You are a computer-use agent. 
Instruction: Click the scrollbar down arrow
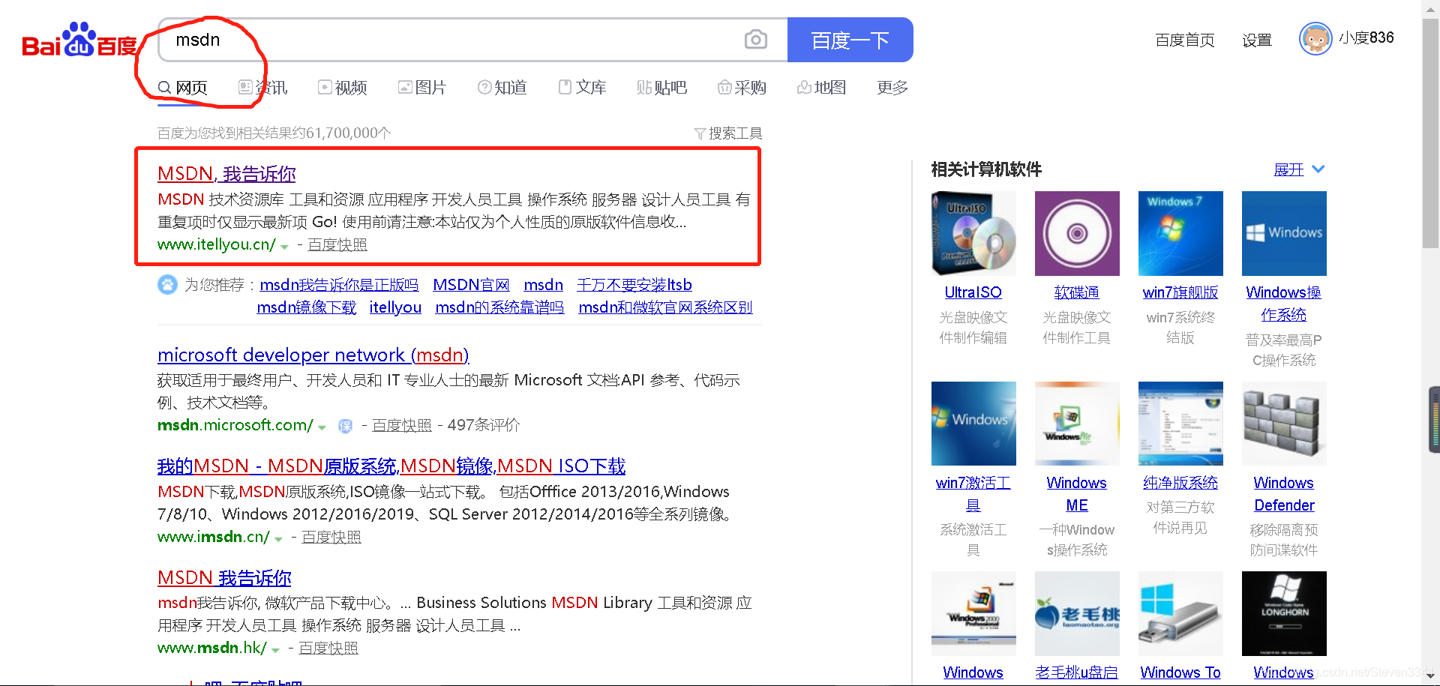click(x=1431, y=678)
